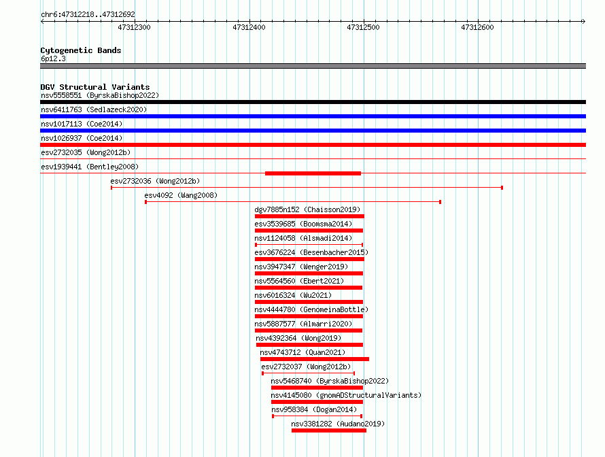Open the nsv6411763 (Sedlazeck2020) label
605x457 pixels.
click(94, 109)
